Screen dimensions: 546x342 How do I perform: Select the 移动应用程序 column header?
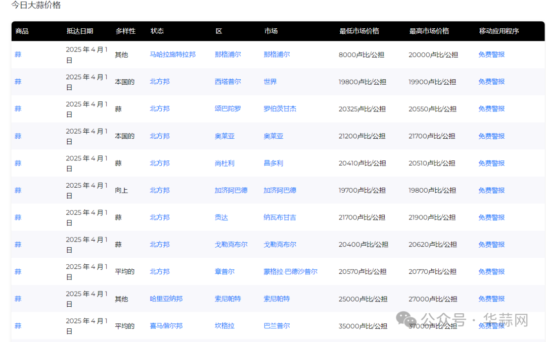[499, 31]
